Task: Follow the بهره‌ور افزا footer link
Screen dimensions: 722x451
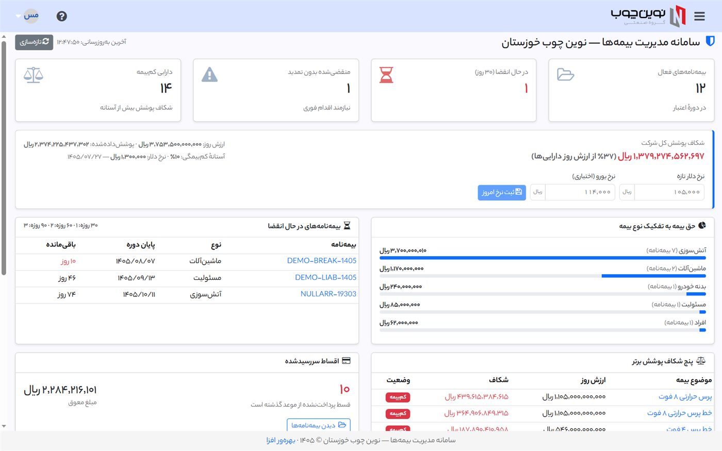Action: tap(281, 440)
